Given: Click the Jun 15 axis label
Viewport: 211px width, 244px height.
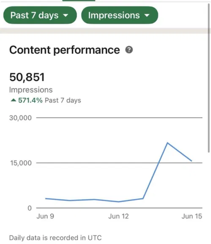Looking at the screenshot, I should (x=192, y=216).
